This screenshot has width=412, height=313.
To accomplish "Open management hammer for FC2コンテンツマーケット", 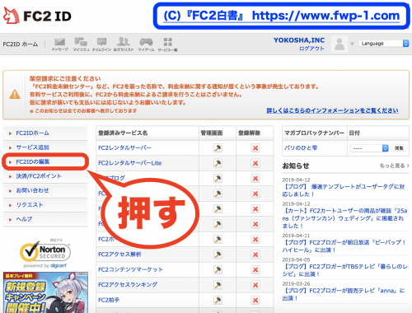I will tap(218, 269).
